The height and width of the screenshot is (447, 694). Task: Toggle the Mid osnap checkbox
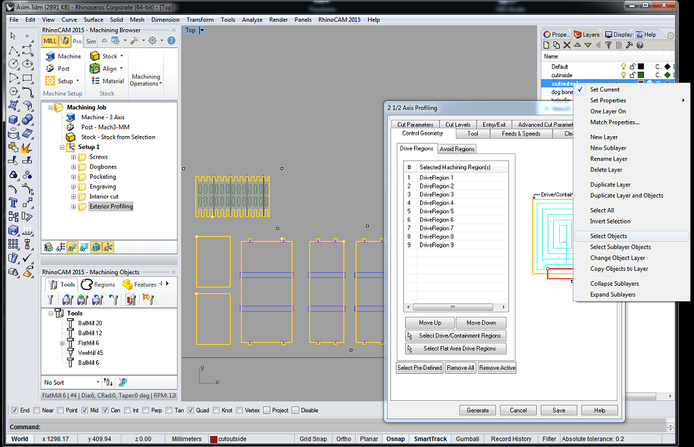[85, 410]
